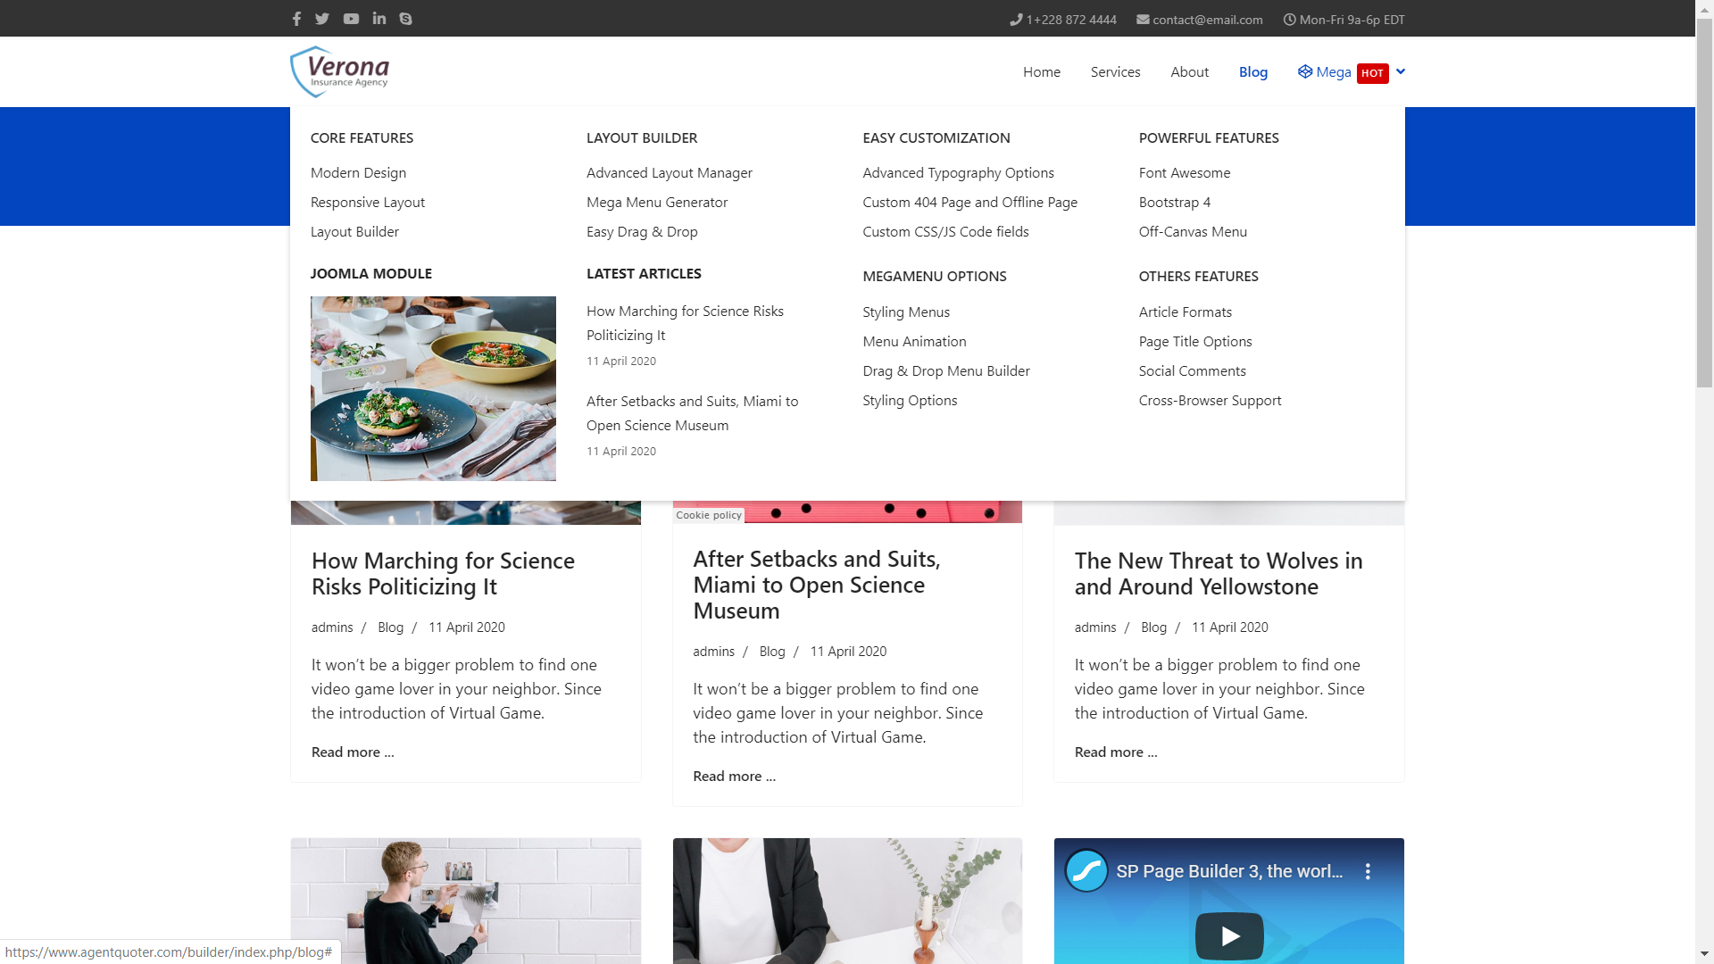Open Menu Animation link
The width and height of the screenshot is (1714, 964).
point(914,342)
